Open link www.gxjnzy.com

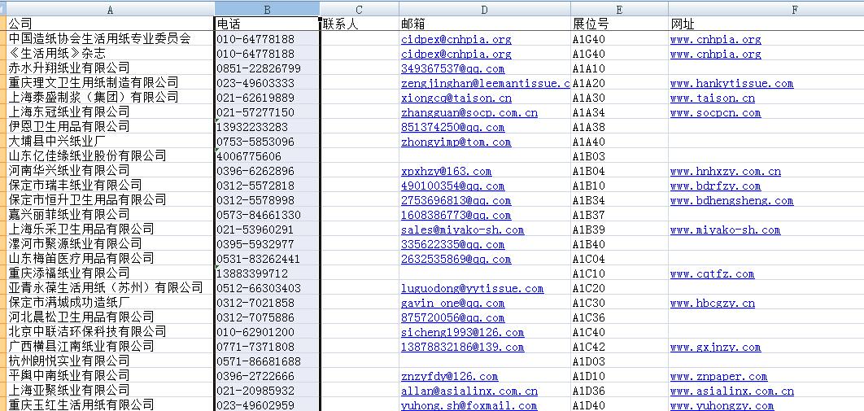click(715, 347)
